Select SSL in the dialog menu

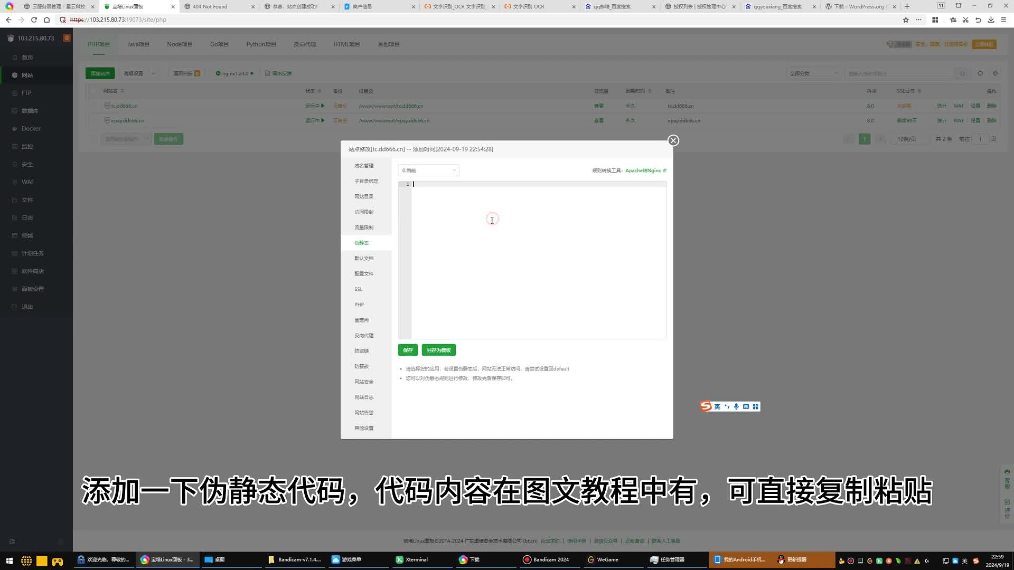(x=359, y=289)
